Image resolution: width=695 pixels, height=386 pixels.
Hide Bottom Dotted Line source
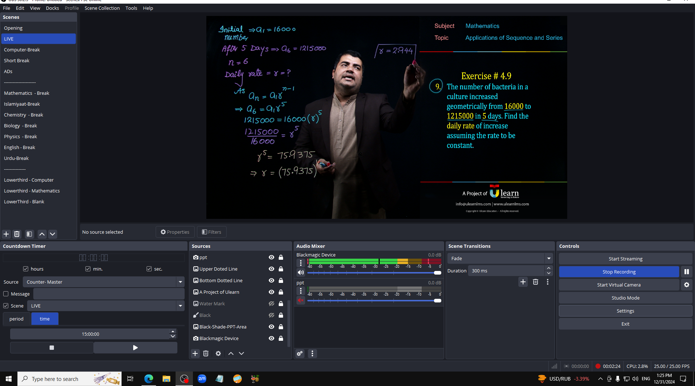(271, 280)
